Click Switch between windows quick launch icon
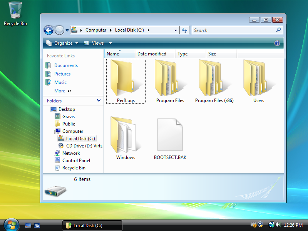The image size is (308, 231). [x=37, y=226]
